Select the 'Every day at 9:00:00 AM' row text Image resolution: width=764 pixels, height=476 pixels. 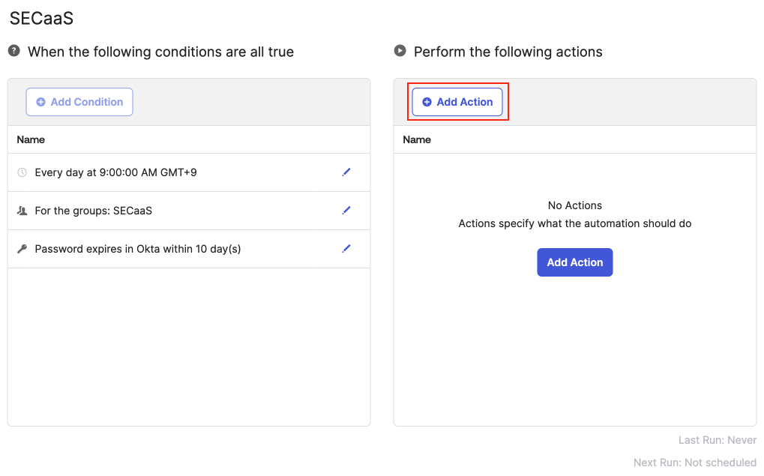115,172
